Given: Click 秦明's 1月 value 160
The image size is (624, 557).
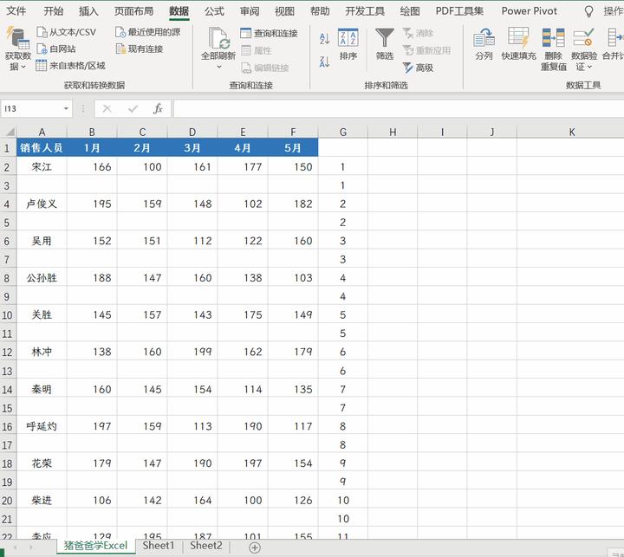Looking at the screenshot, I should (92, 389).
